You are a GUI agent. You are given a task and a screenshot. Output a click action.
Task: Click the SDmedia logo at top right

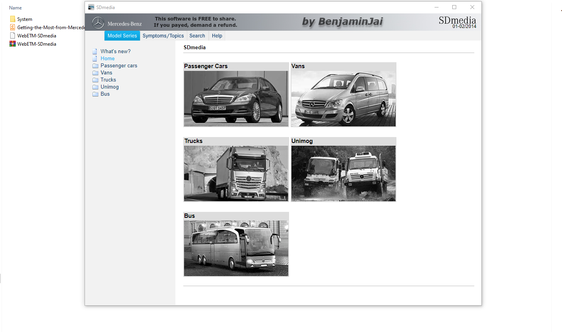coord(457,20)
